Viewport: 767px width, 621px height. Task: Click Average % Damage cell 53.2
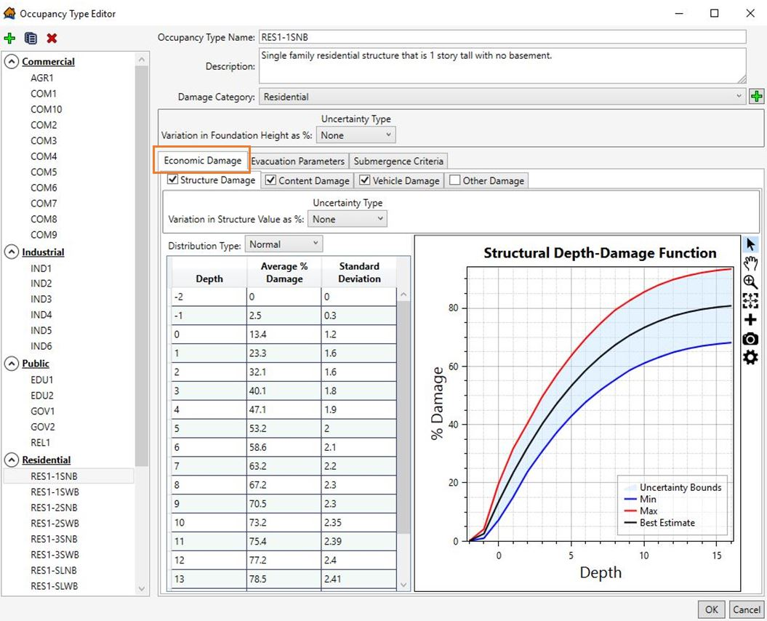pos(284,428)
